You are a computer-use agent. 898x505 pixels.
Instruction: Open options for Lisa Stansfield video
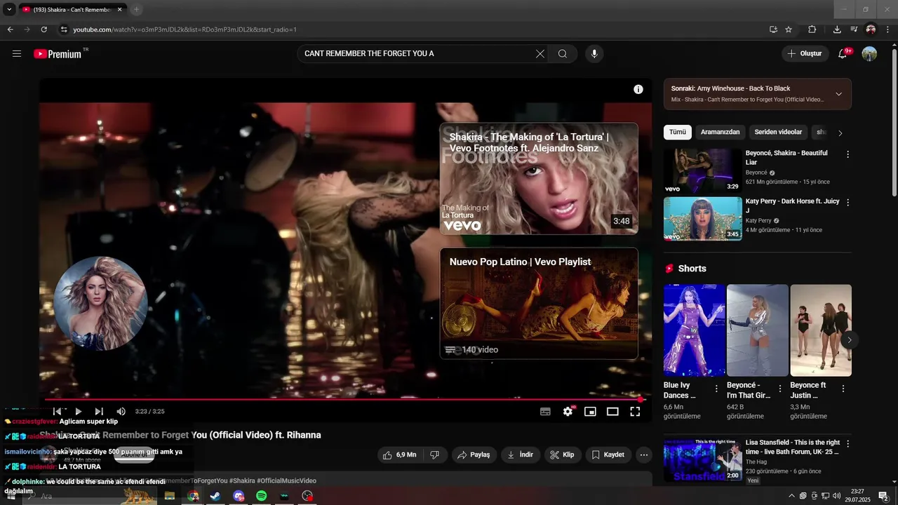(x=847, y=444)
